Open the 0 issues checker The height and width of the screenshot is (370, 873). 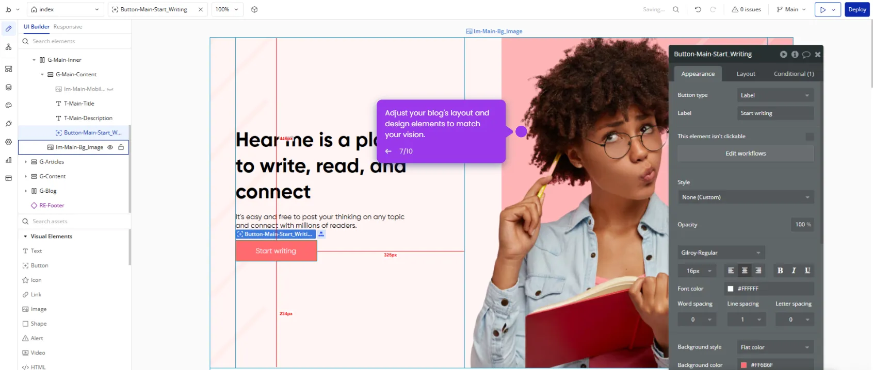click(x=747, y=9)
